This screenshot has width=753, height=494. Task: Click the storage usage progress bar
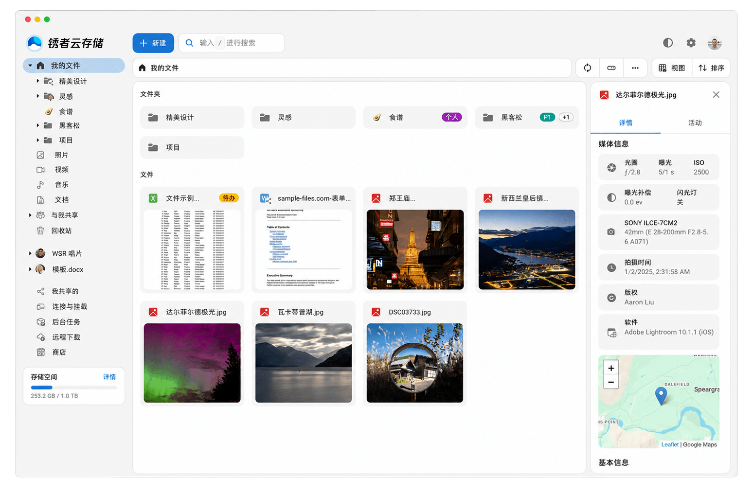pyautogui.click(x=74, y=388)
